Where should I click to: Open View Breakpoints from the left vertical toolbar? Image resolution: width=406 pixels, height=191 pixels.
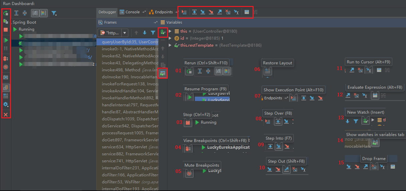point(6,58)
